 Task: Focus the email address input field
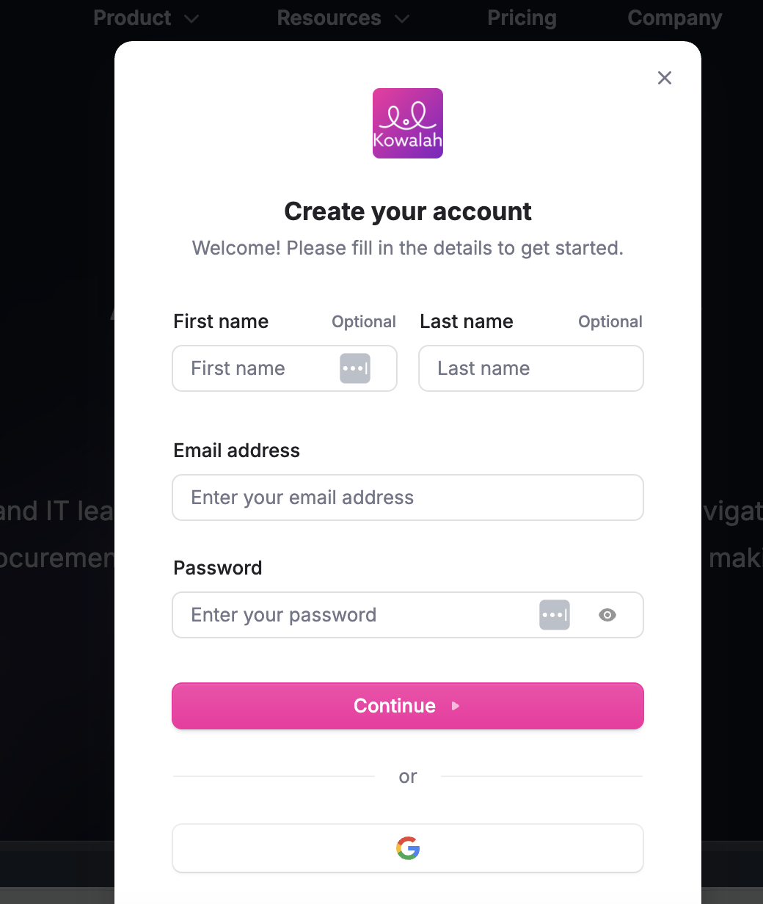408,497
